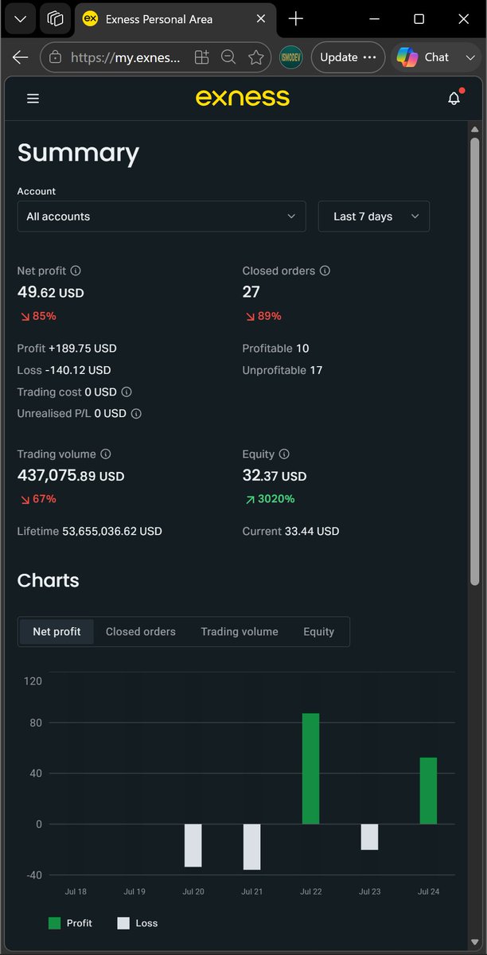Click the Trading volume info icon
This screenshot has height=955, width=487.
(x=106, y=454)
